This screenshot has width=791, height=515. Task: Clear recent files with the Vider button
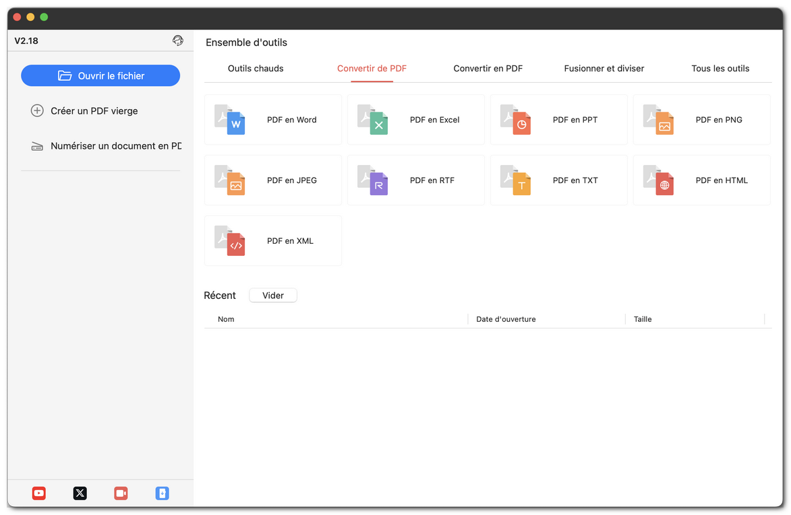click(272, 295)
